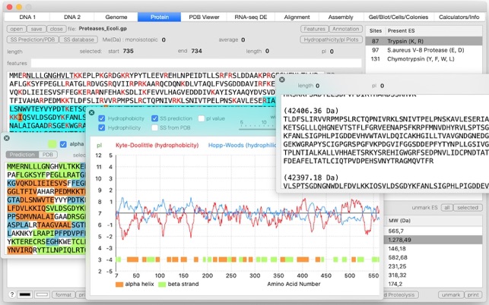Uncheck the SS prediction checkbox

(x=154, y=118)
